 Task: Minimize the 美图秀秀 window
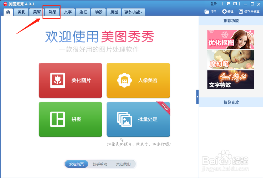tap(245, 4)
